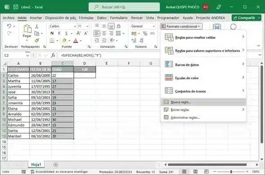Click the Increase Indent icon
This screenshot has width=265, height=175.
[x=104, y=40]
